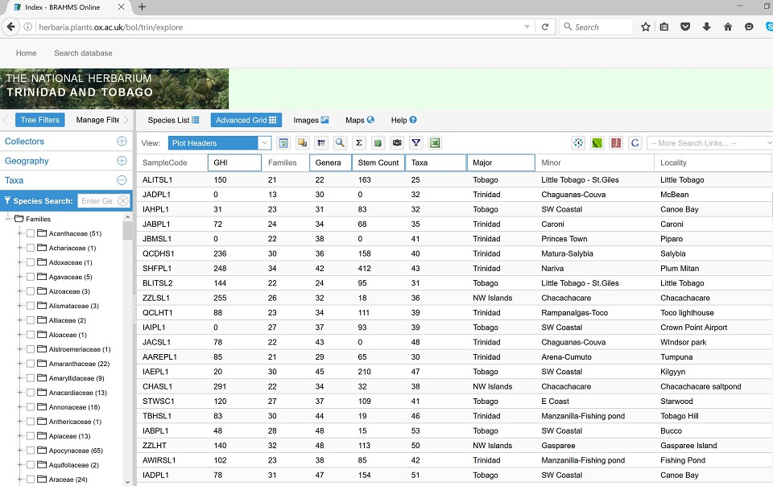Click the families tree scrollbar down arrow
This screenshot has height=486, width=773.
(127, 482)
